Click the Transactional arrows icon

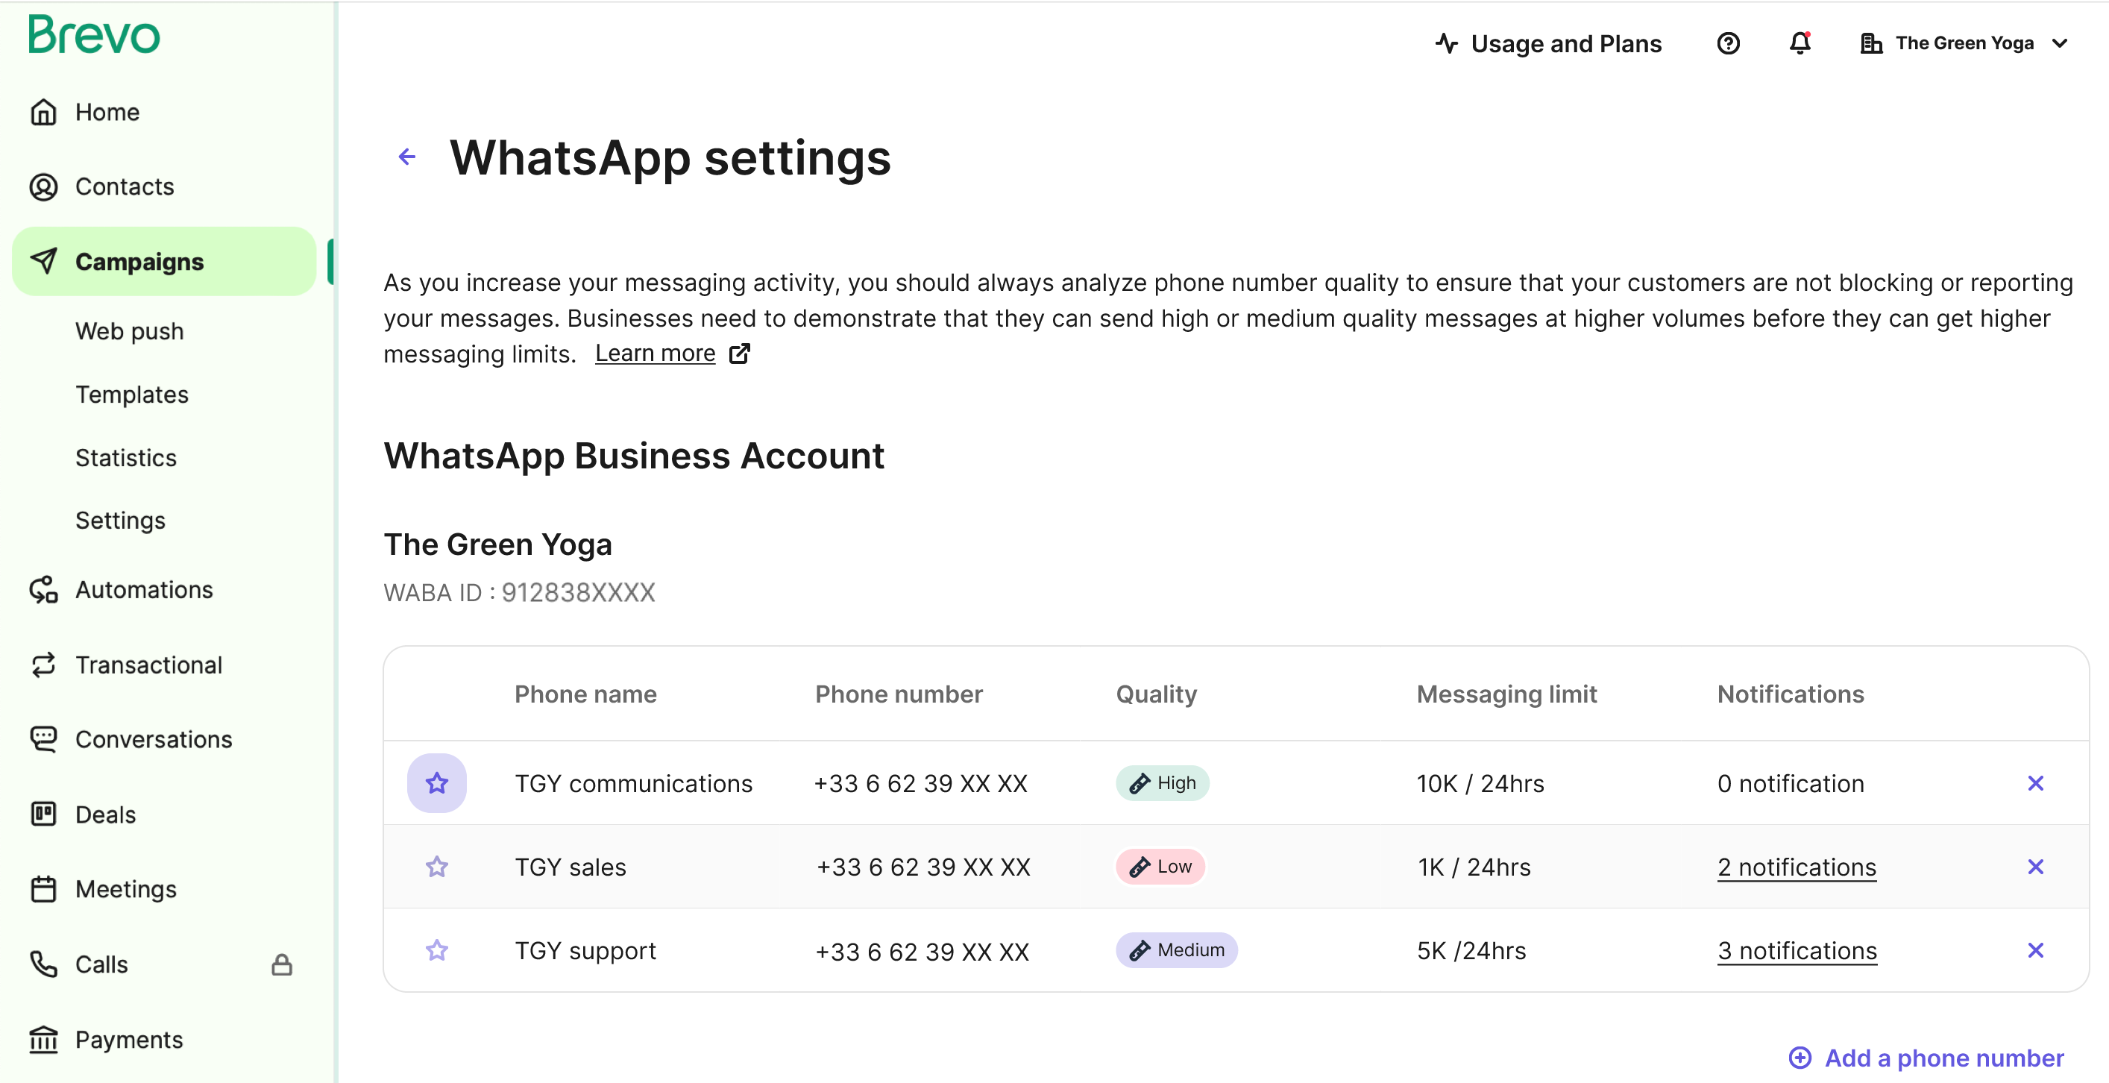tap(43, 665)
